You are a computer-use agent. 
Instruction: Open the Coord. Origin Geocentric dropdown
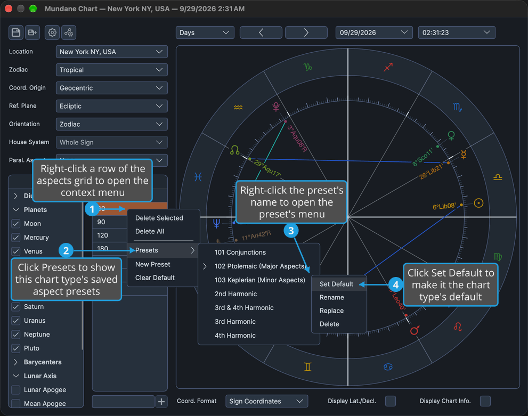(x=111, y=88)
